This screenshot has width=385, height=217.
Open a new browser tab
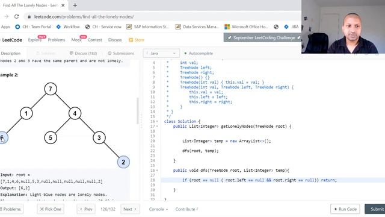pos(75,5)
